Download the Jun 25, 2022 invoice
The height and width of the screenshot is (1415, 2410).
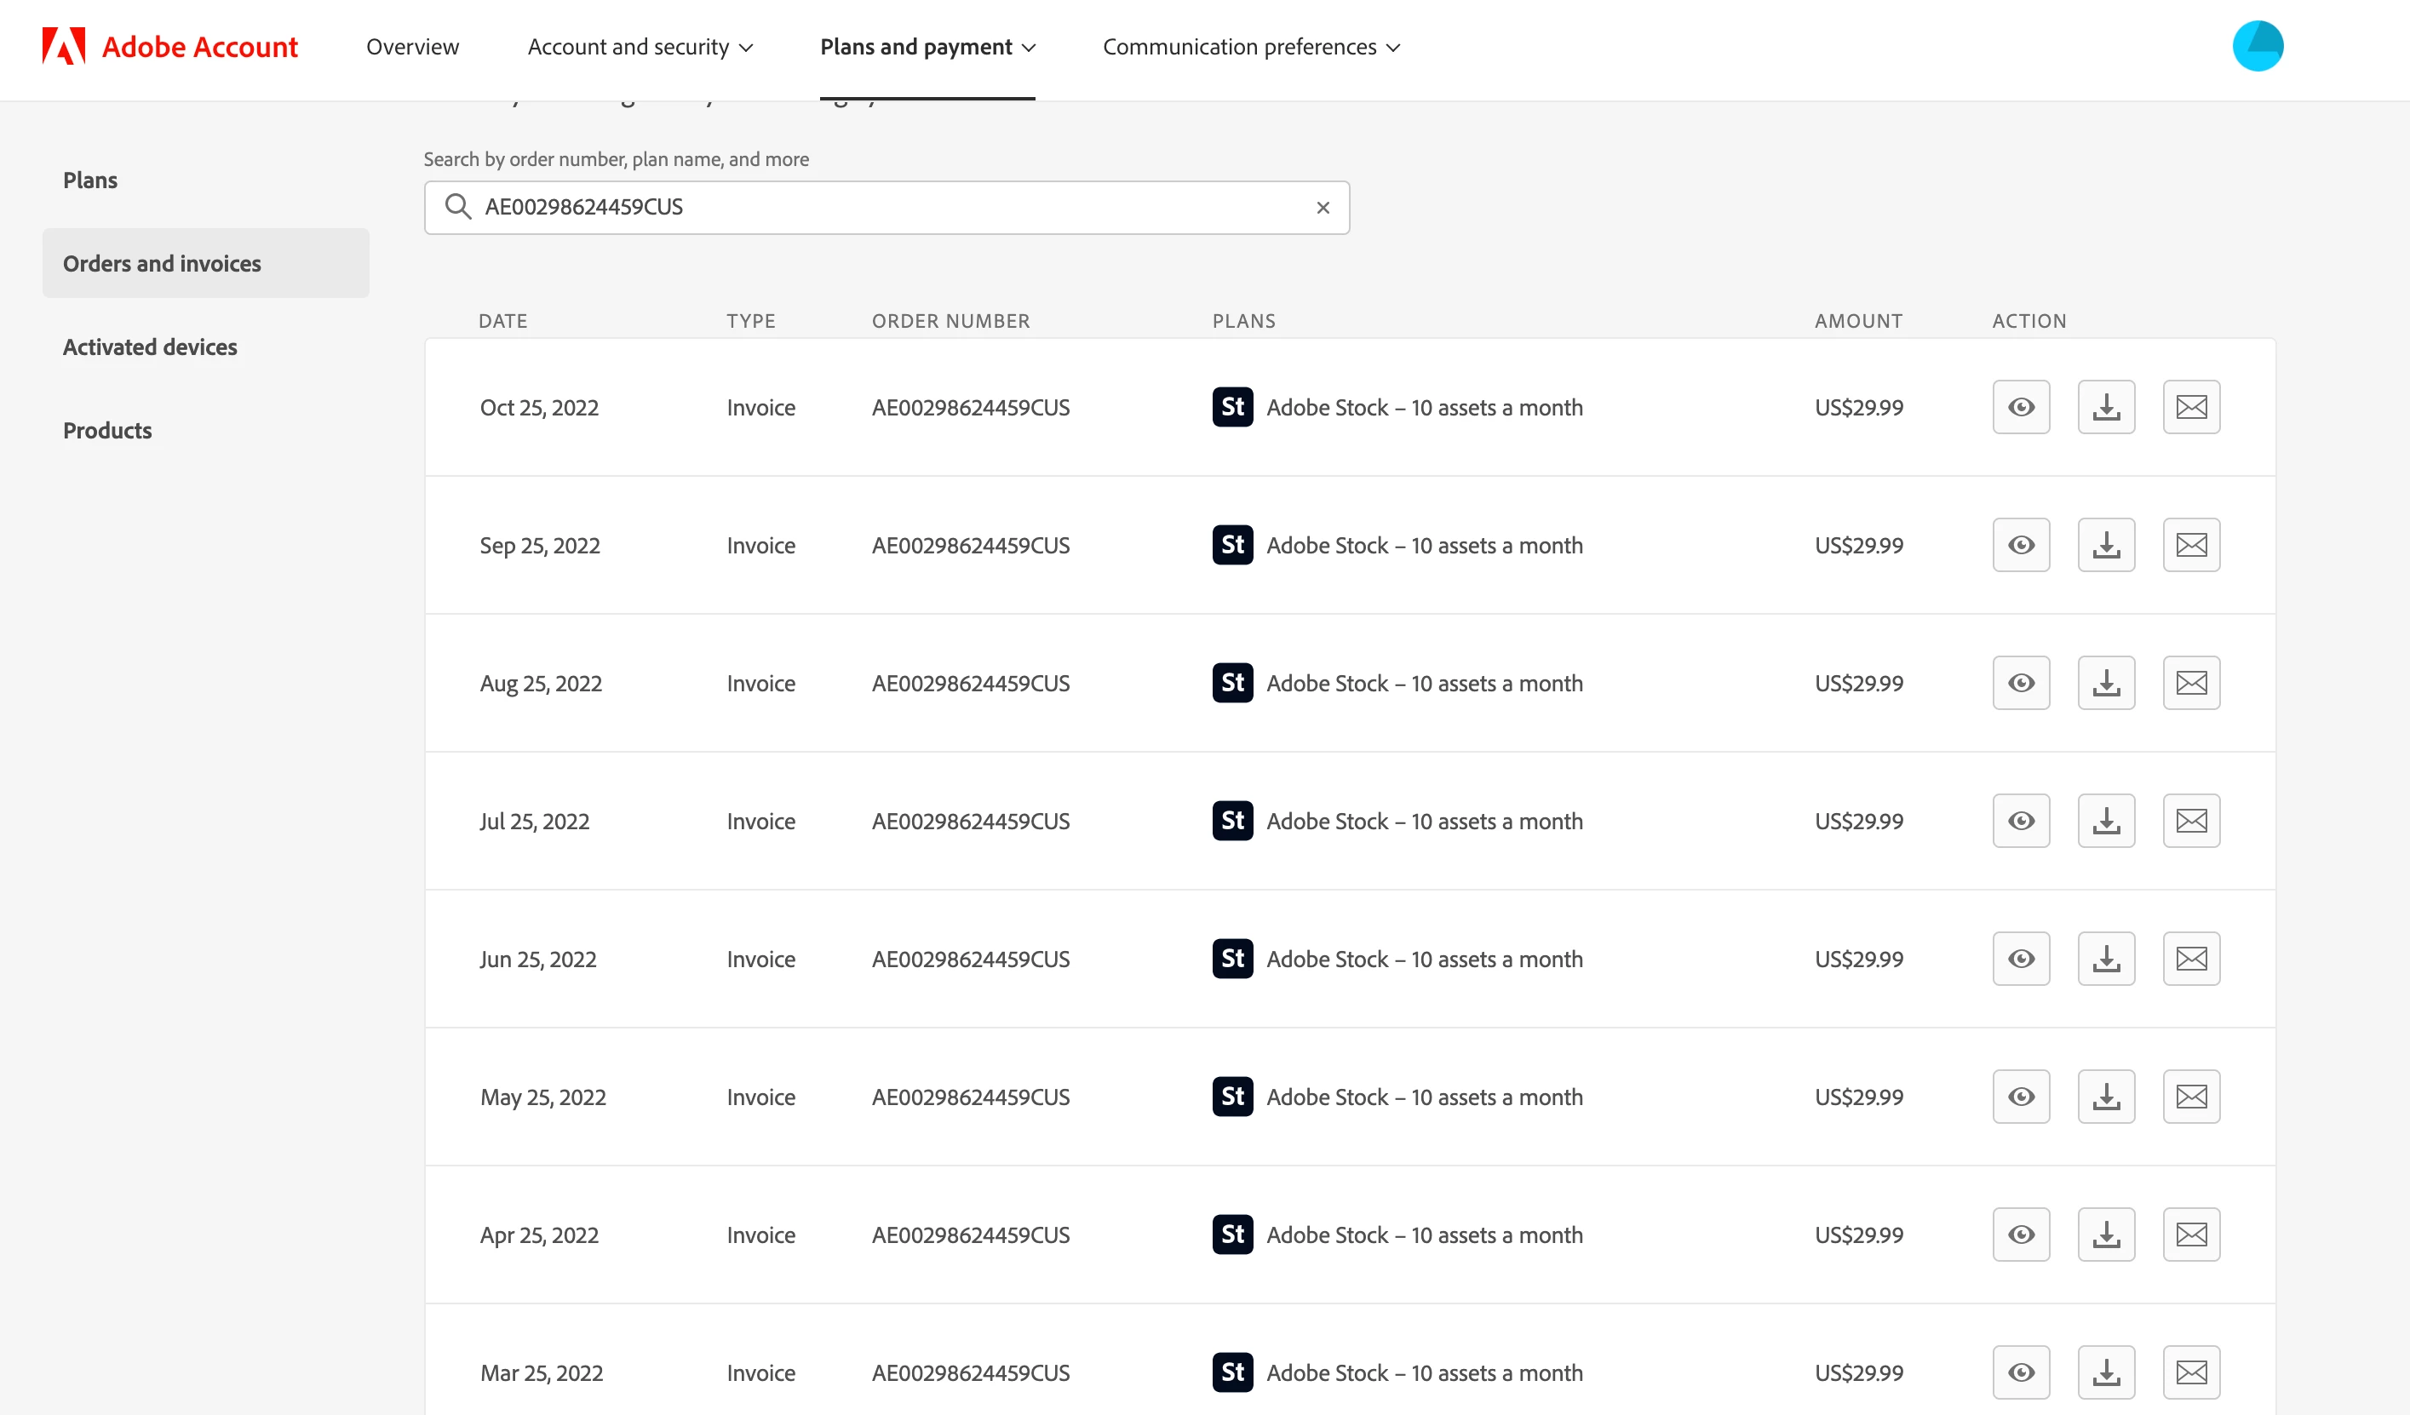[x=2106, y=958]
